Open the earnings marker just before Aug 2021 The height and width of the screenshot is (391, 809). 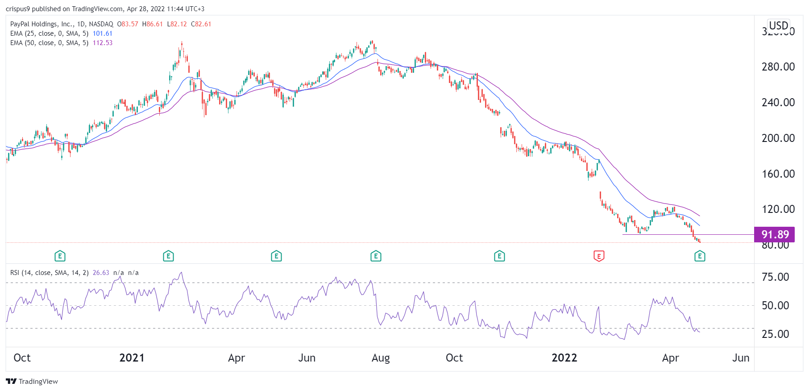pyautogui.click(x=376, y=256)
